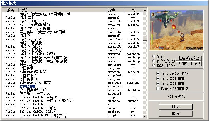Select SNK Vs. CAPCOM Plus (修改 1) row

pos(72,115)
